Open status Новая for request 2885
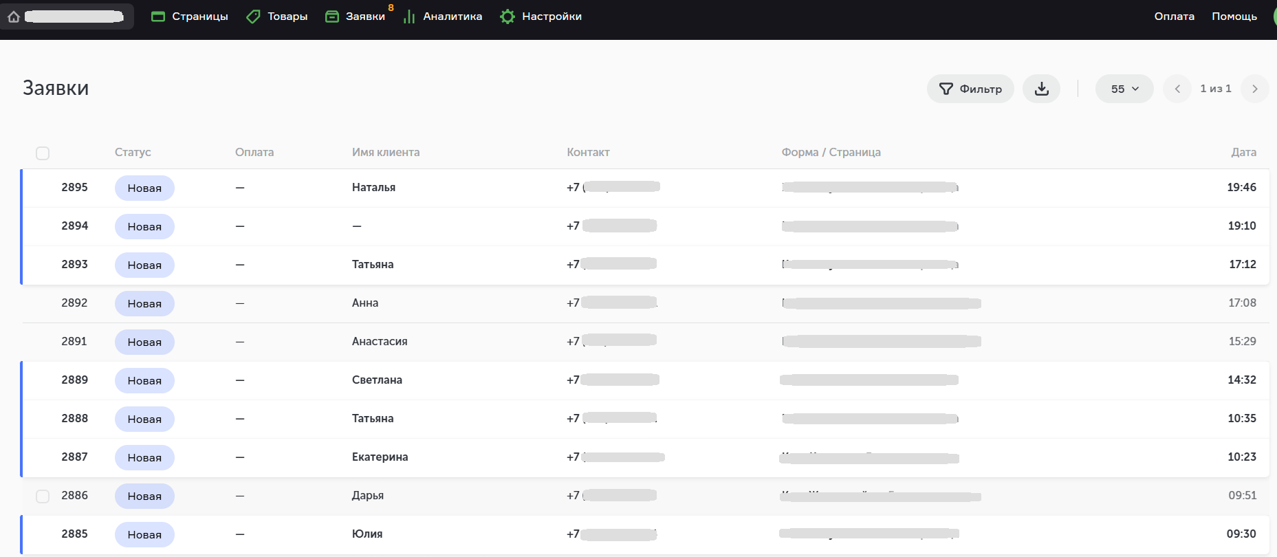1277x557 pixels. (x=144, y=534)
